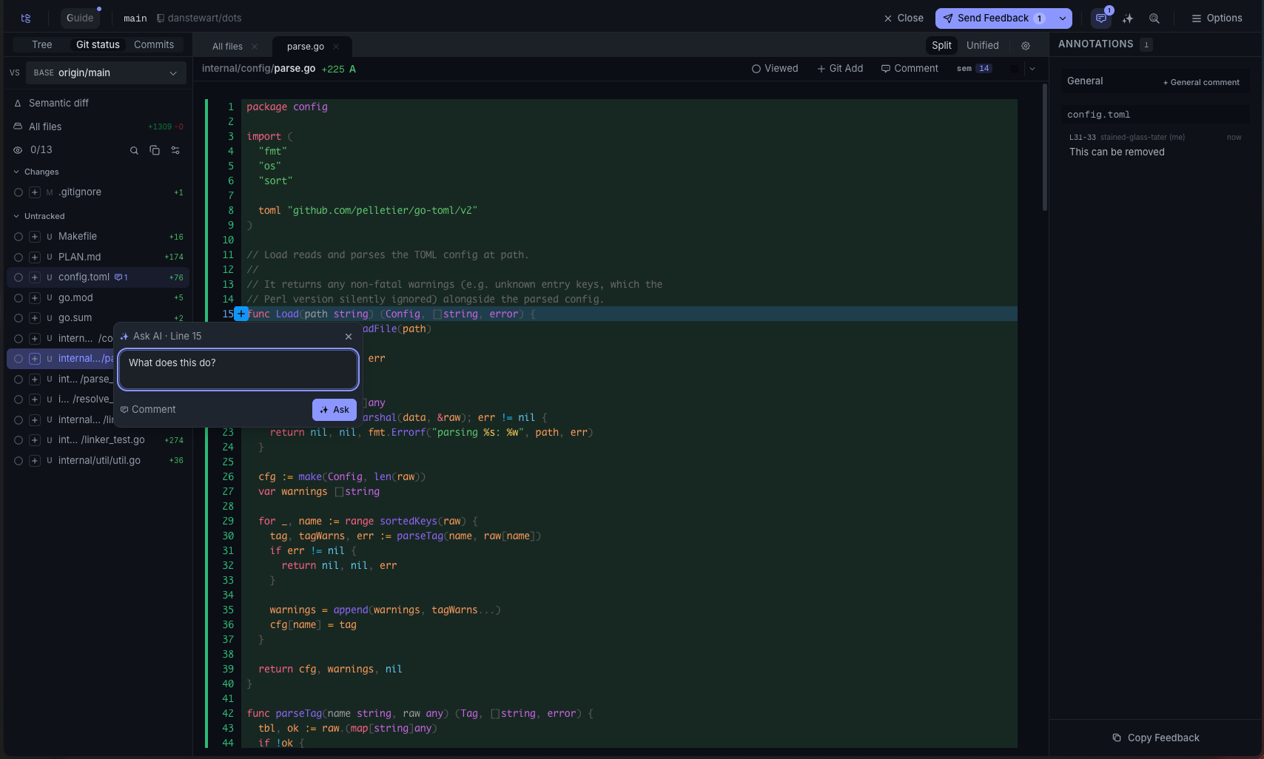Open diff view settings gear icon
Image resolution: width=1264 pixels, height=759 pixels.
click(1026, 46)
